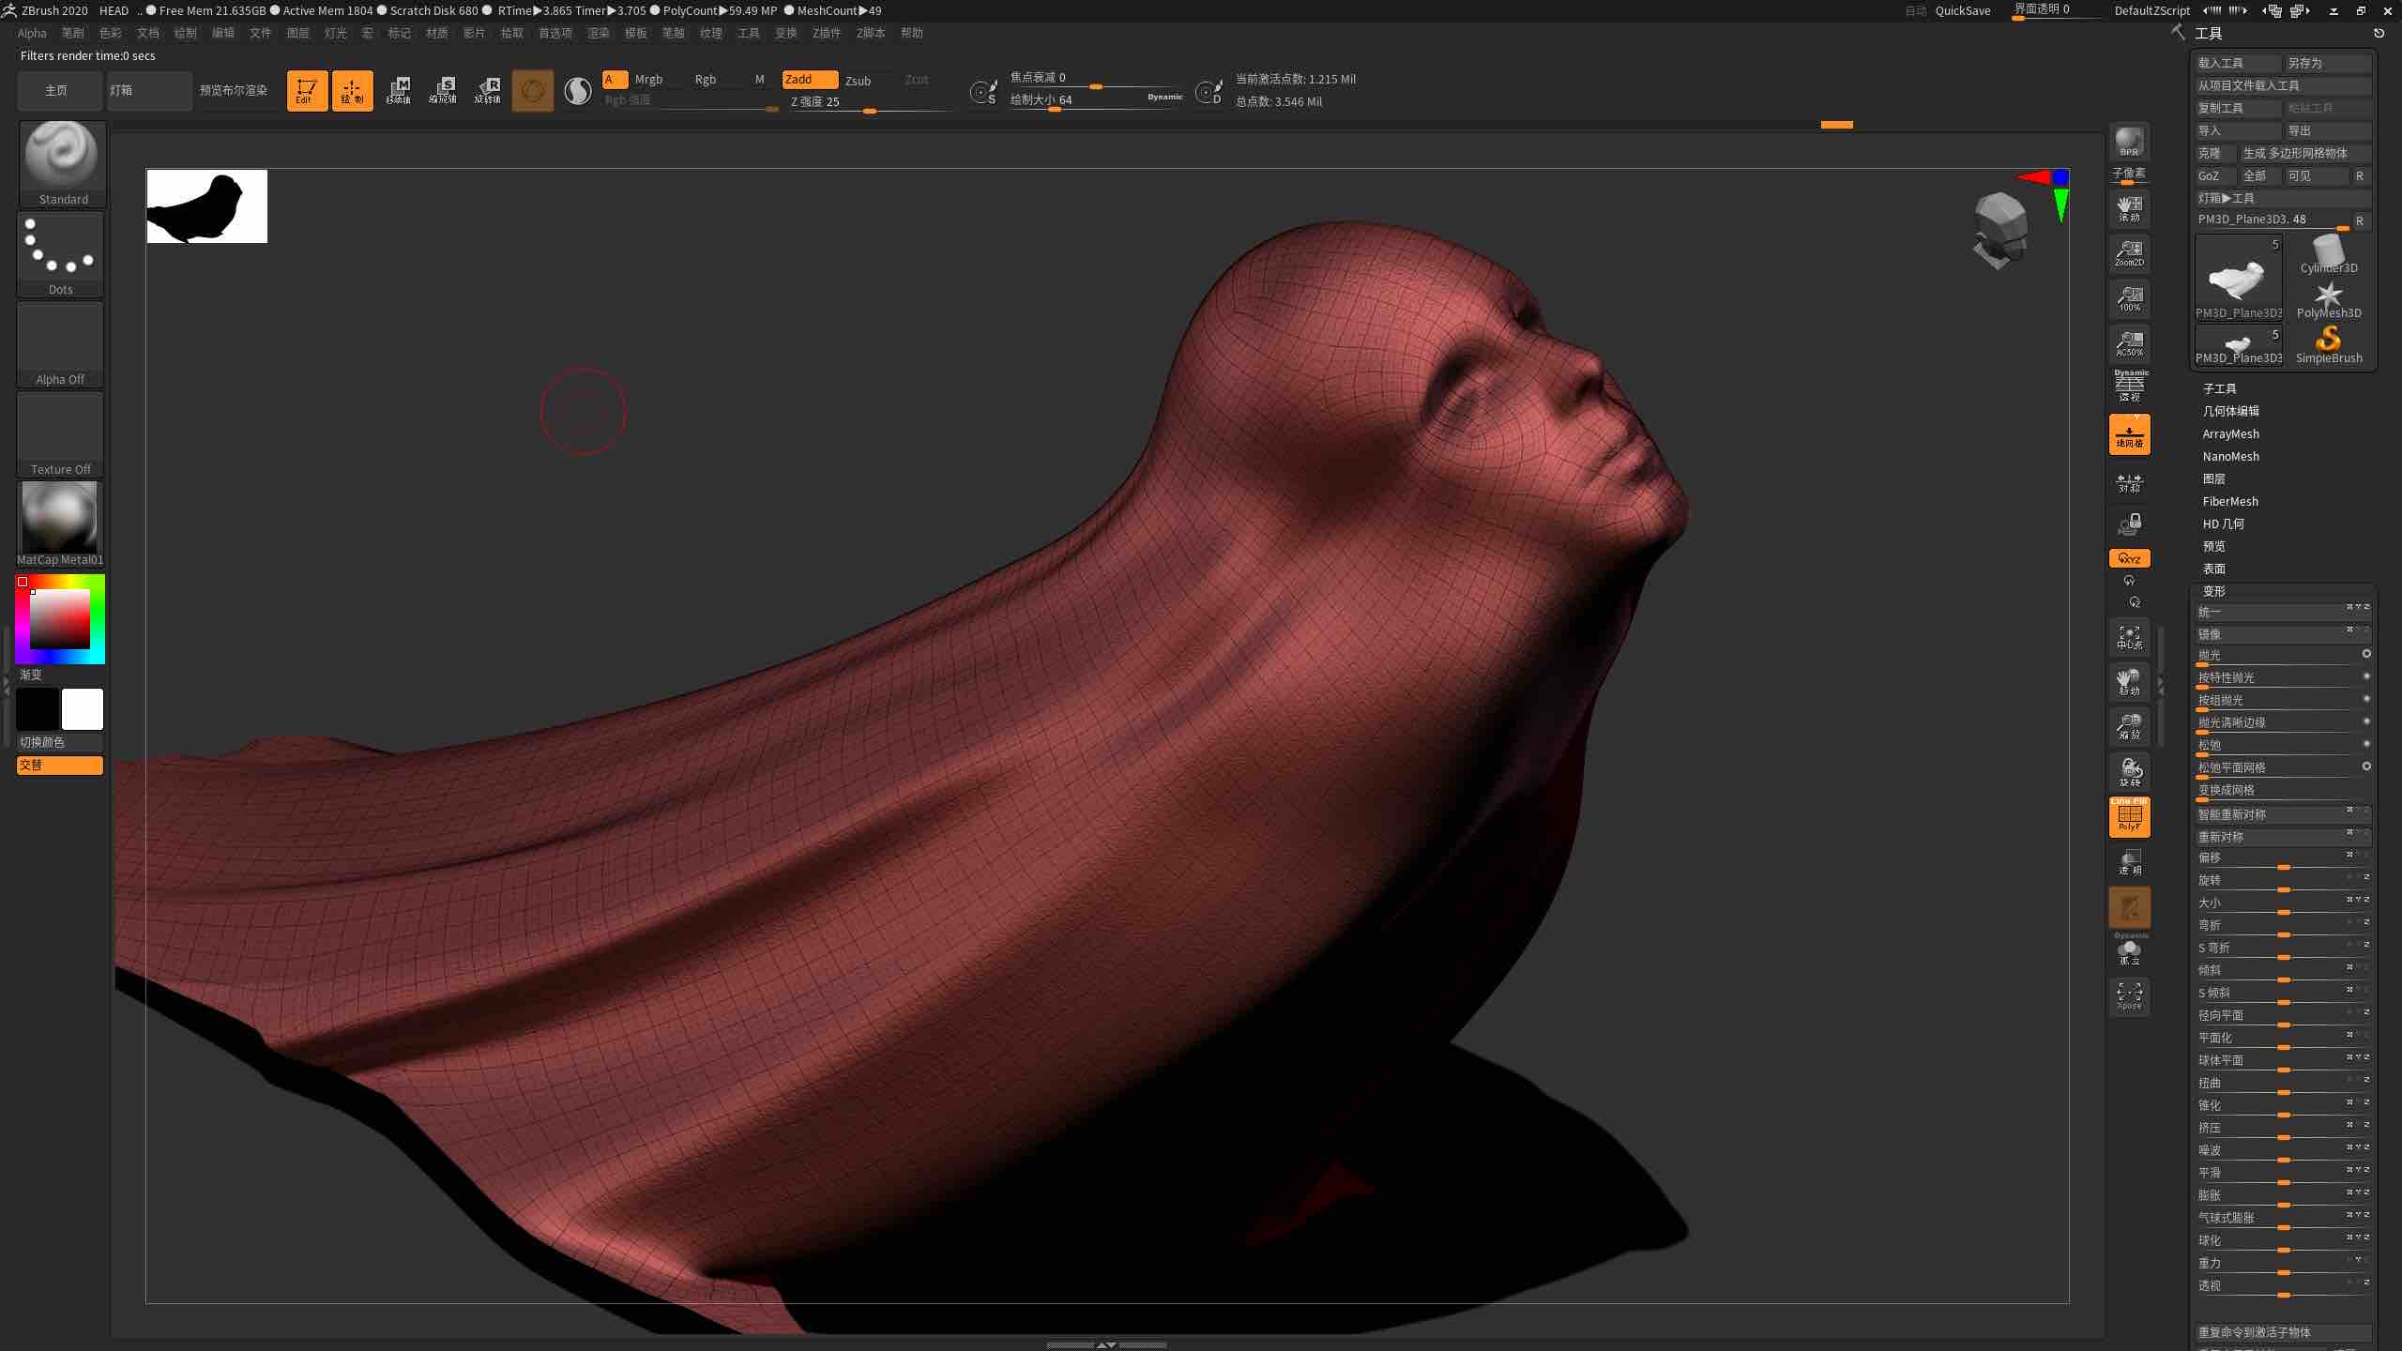The image size is (2402, 1351).
Task: Expand the 子工具 (SubTool) section
Action: click(2220, 388)
